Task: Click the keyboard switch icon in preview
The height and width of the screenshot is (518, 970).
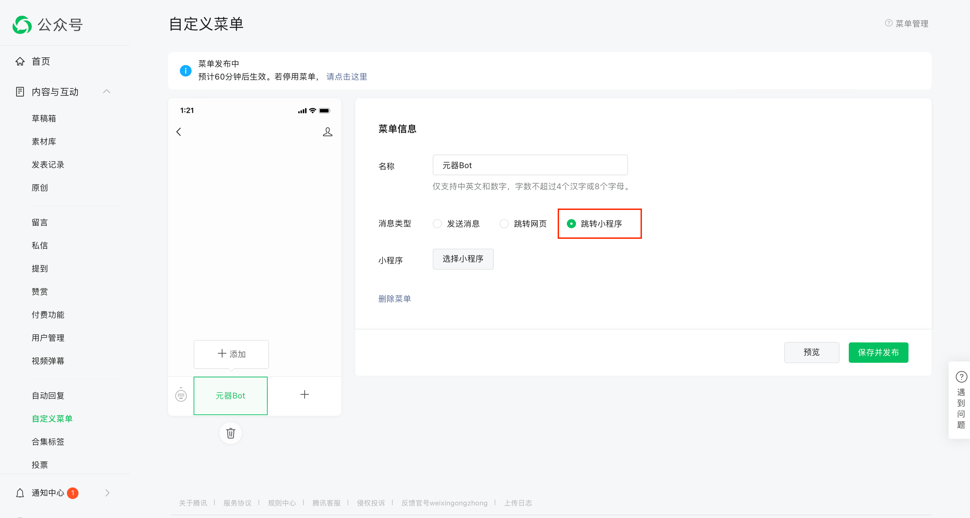Action: pos(181,395)
